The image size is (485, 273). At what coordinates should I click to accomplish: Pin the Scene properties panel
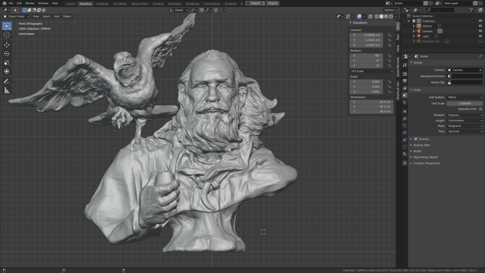pos(480,56)
